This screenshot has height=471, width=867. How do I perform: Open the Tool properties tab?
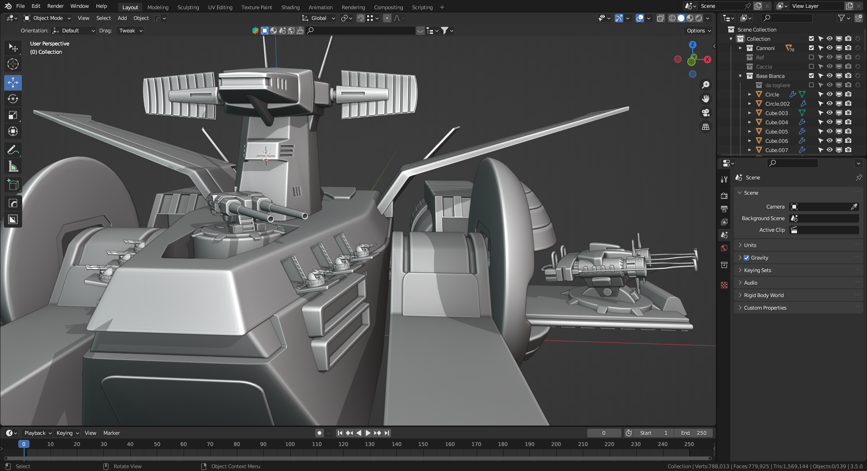coord(724,179)
